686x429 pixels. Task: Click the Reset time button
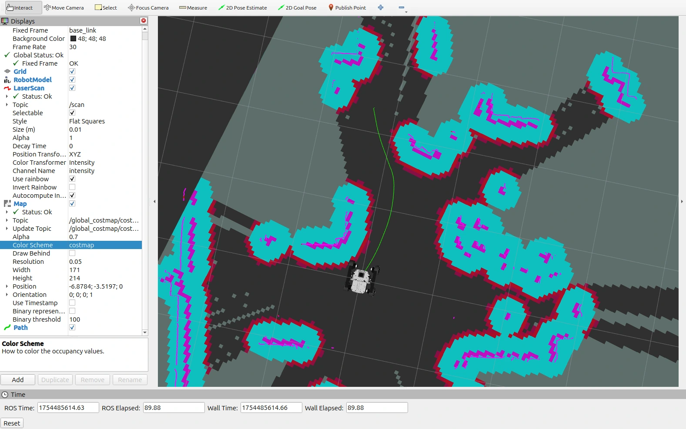tap(12, 423)
